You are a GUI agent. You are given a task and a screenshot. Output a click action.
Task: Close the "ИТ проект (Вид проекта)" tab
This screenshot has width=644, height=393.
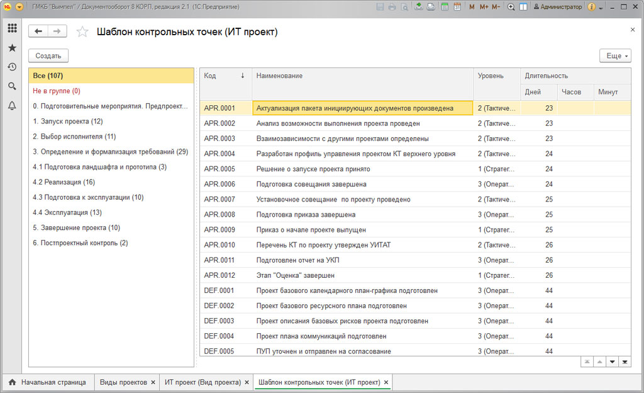coord(247,382)
